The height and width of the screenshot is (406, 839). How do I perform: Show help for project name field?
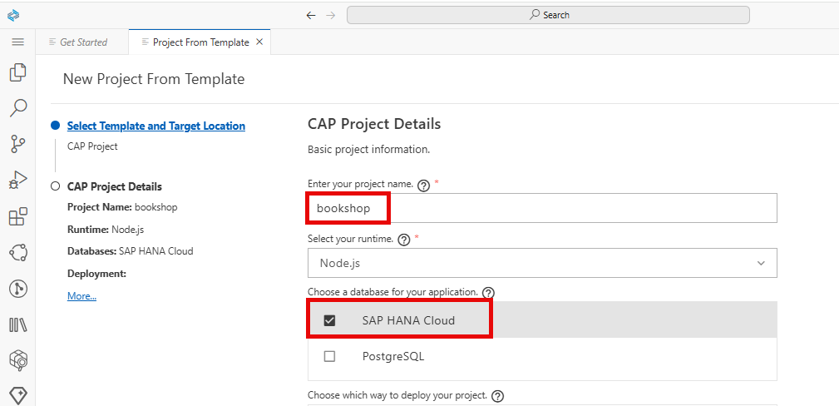click(x=423, y=186)
